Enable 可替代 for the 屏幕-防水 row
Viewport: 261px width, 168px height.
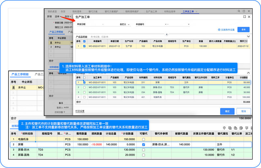(144, 150)
